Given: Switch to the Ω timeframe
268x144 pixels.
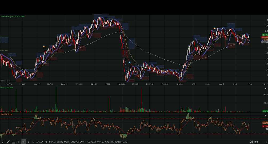Looking at the screenshot, I should 19,142.
